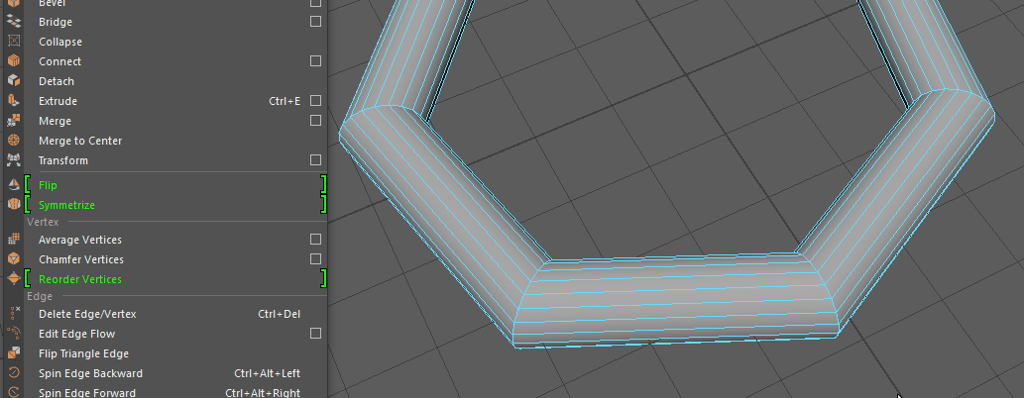Click the Transform icon
This screenshot has width=1024, height=398.
tap(14, 159)
